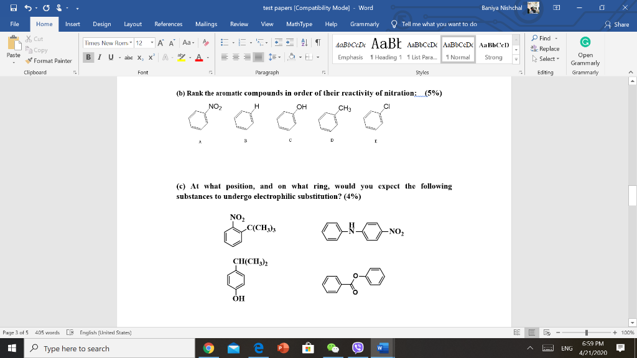Sort the selected text alphabetically
Image resolution: width=637 pixels, height=358 pixels.
[304, 43]
